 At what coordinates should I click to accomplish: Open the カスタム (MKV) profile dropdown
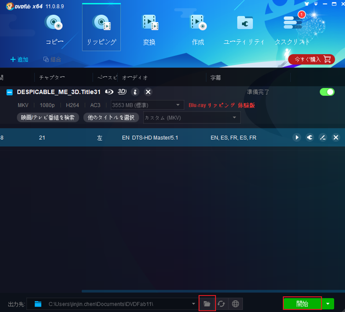coord(192,118)
